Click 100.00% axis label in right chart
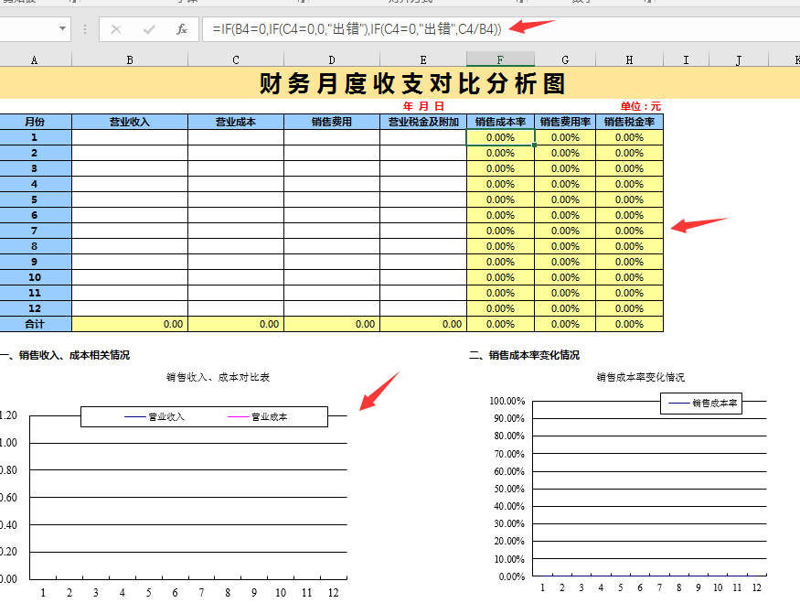The width and height of the screenshot is (800, 603). click(507, 401)
